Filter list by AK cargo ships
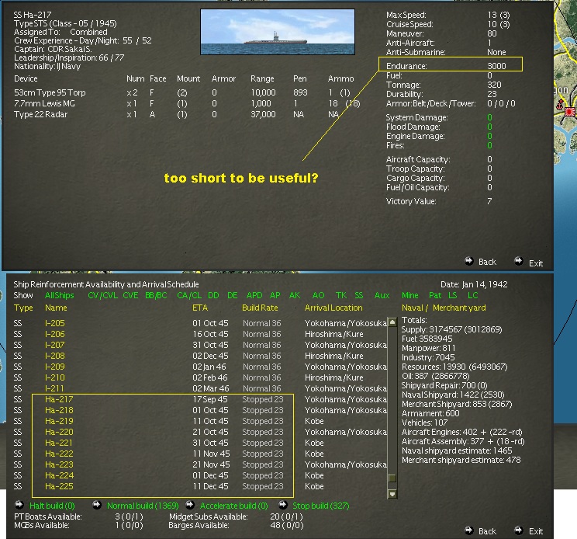 [x=295, y=295]
